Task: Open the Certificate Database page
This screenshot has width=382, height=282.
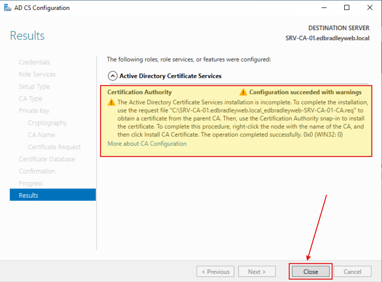Action: pyautogui.click(x=47, y=159)
